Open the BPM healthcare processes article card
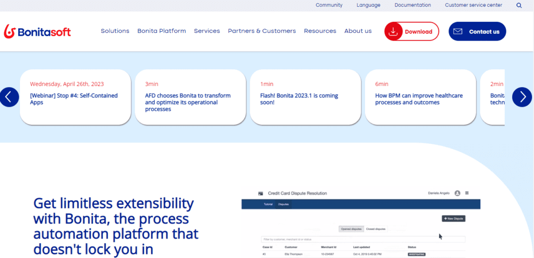 421,97
